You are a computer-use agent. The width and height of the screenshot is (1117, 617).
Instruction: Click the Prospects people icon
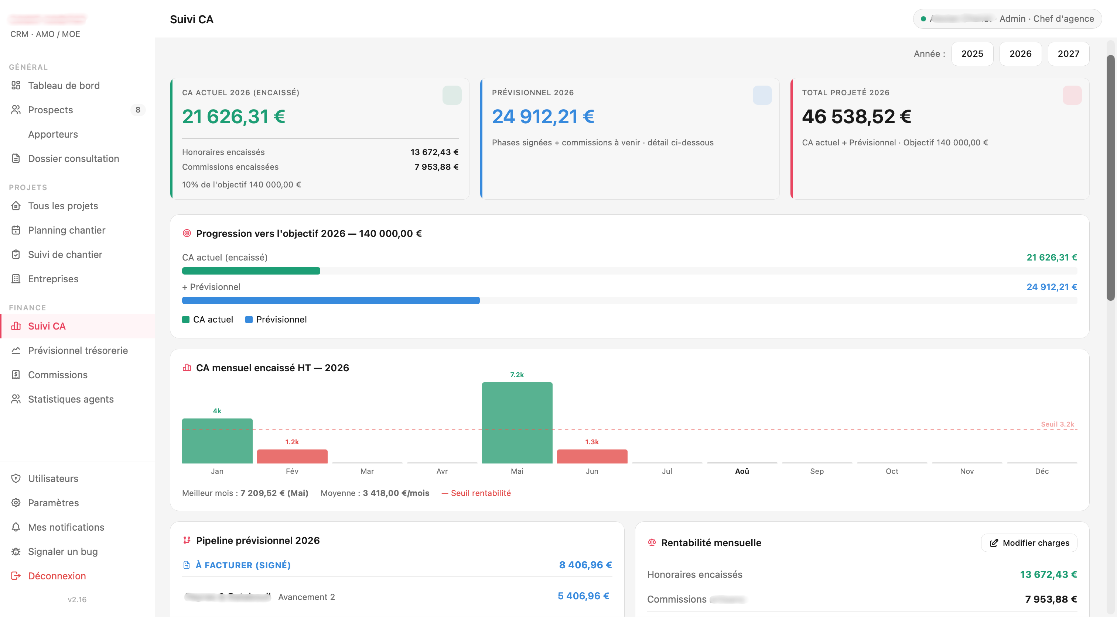16,110
